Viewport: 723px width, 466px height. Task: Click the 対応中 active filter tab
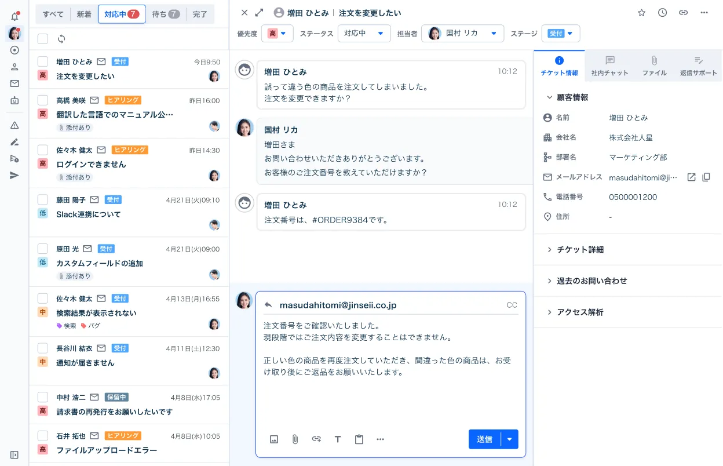coord(122,14)
